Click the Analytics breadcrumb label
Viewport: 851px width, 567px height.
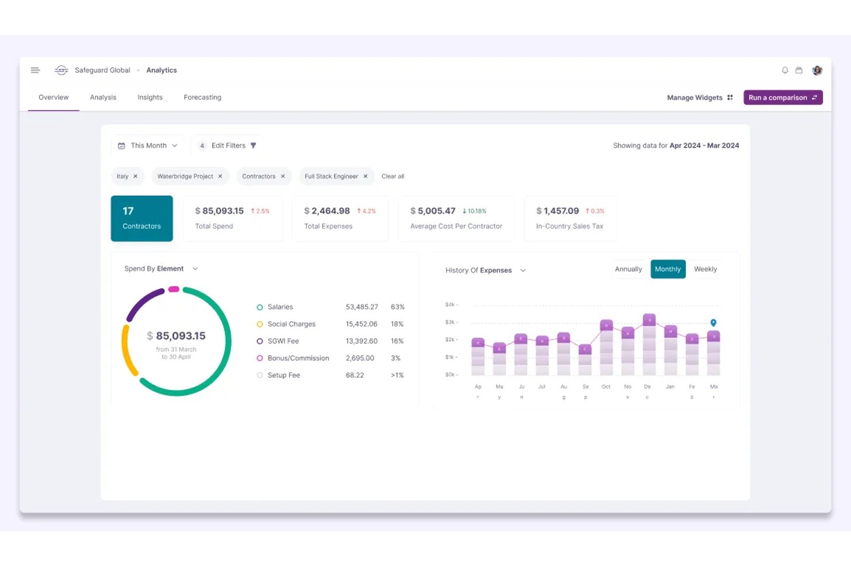coord(162,70)
